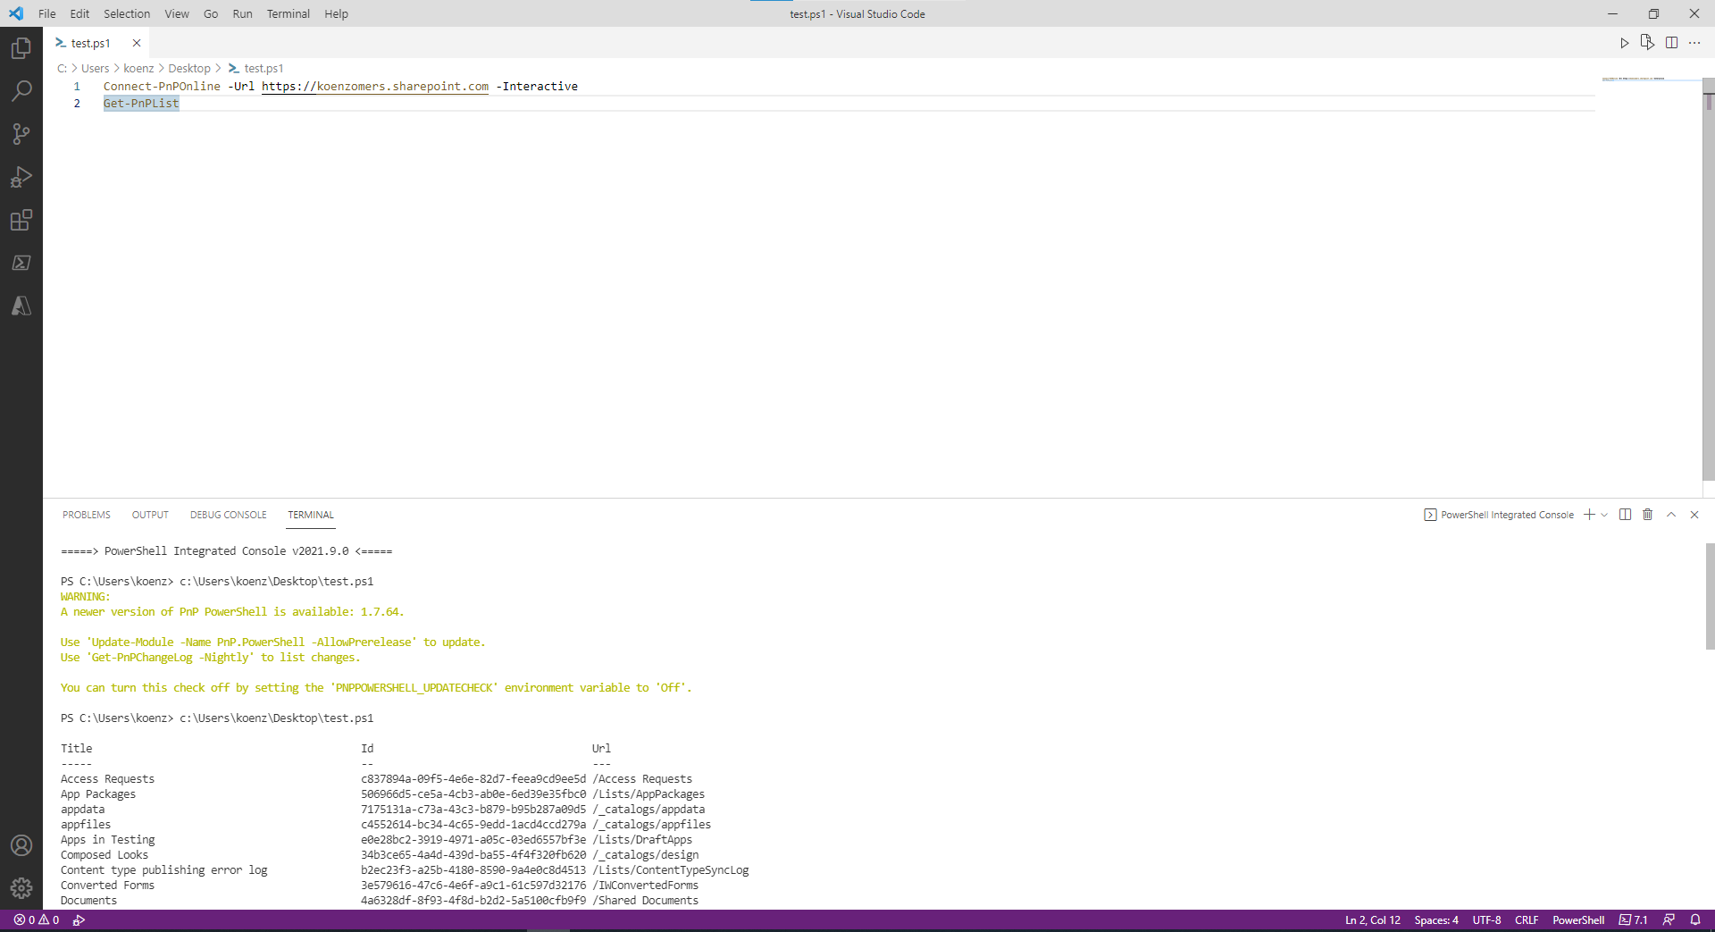Screen dimensions: 1715x932
Task: Open the Run and Debug view
Action: (x=21, y=177)
